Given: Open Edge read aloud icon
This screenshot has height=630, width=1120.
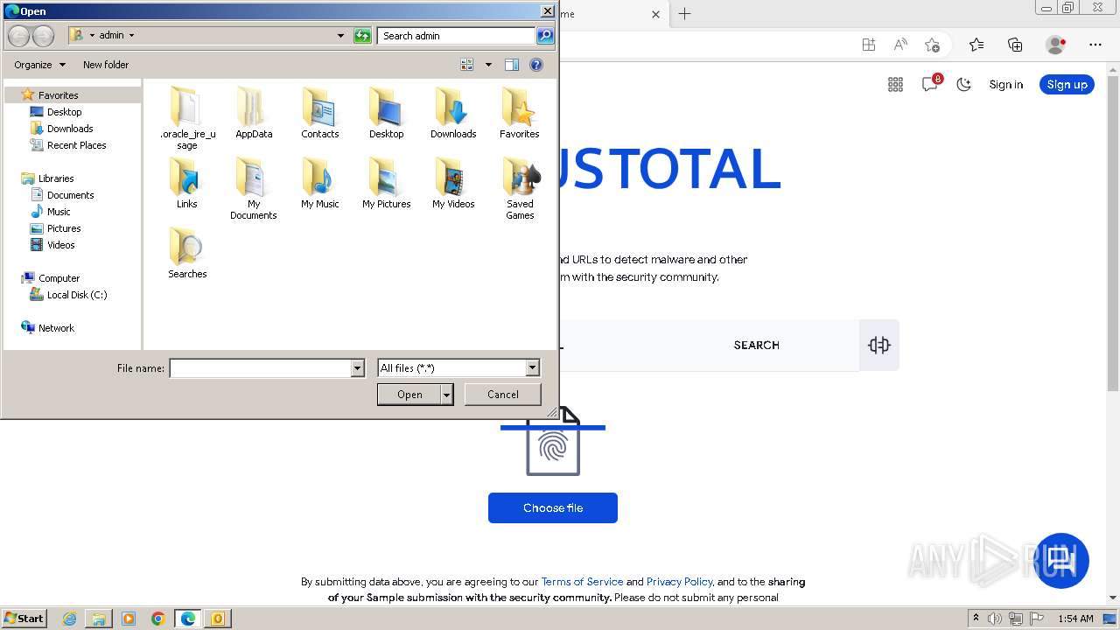Looking at the screenshot, I should pyautogui.click(x=900, y=45).
